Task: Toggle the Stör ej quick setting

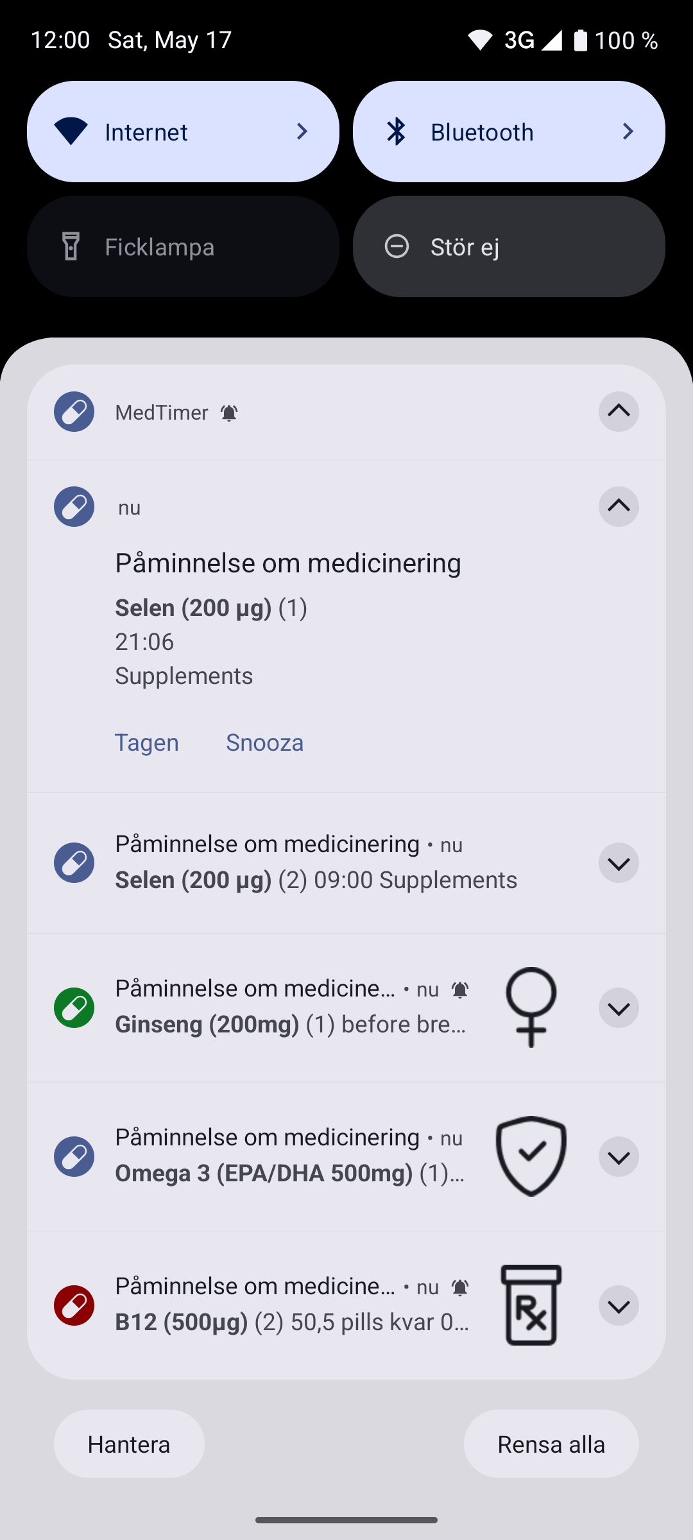Action: (509, 246)
